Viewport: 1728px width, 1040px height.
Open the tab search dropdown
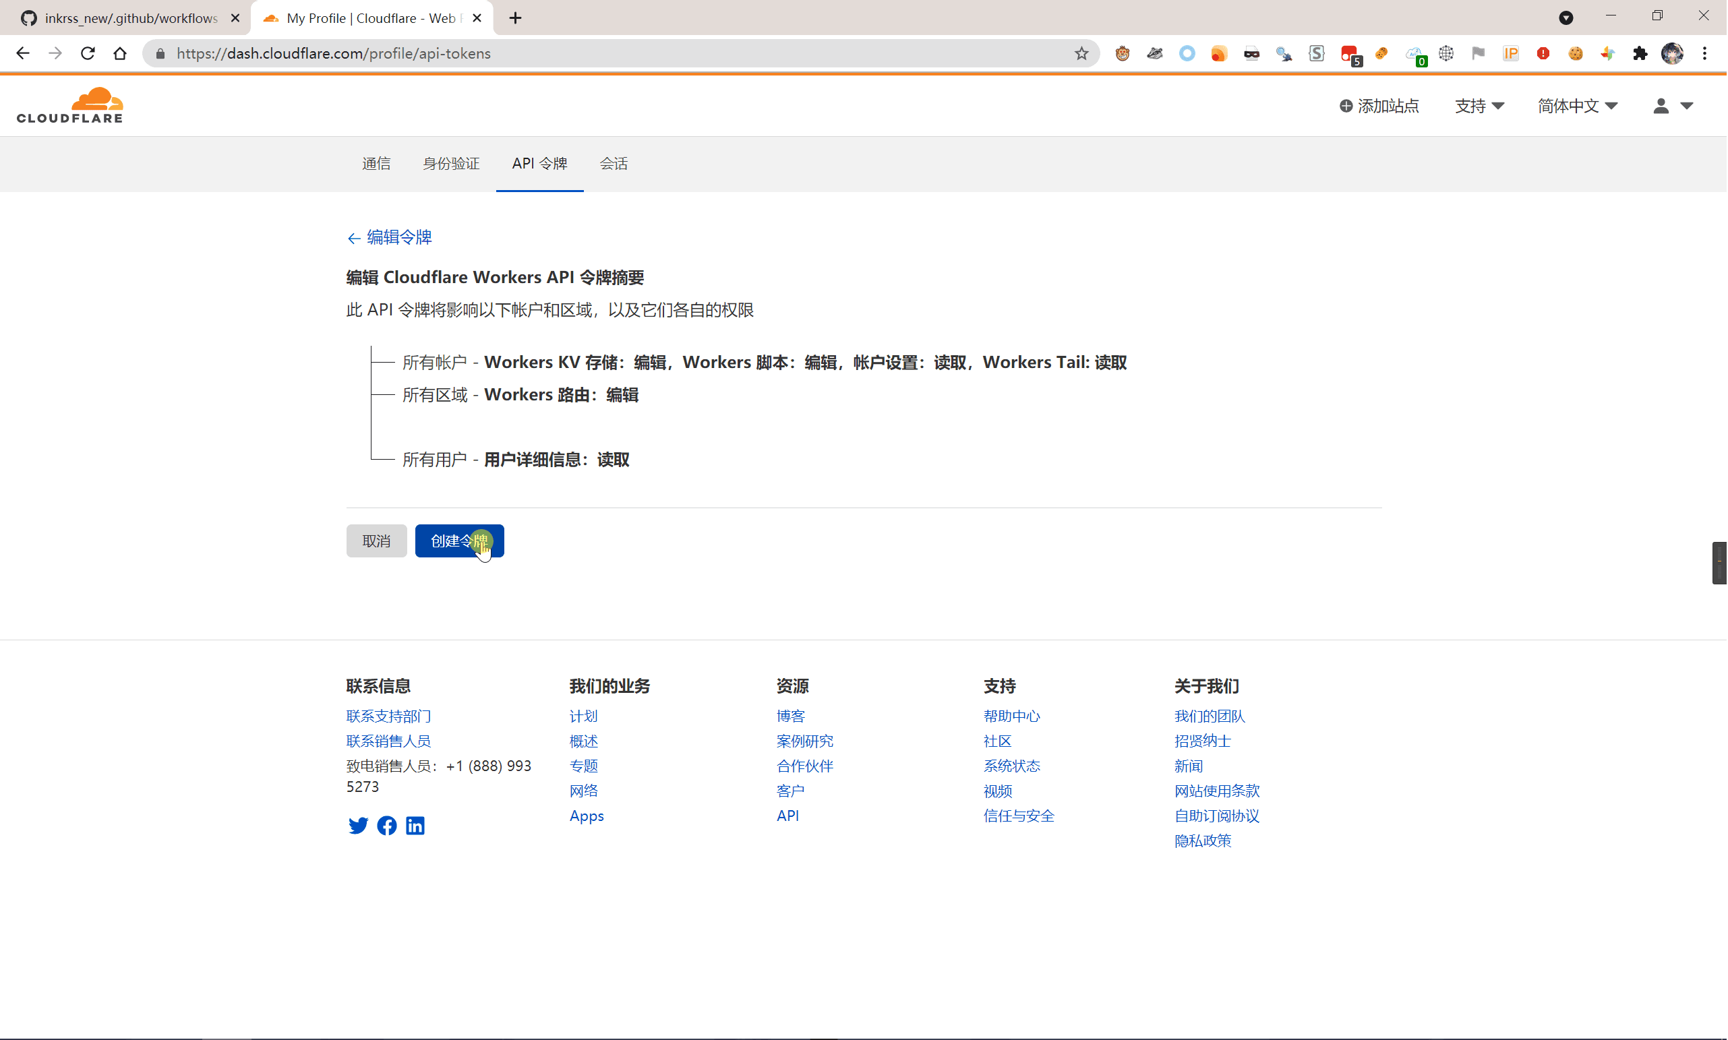(x=1566, y=18)
